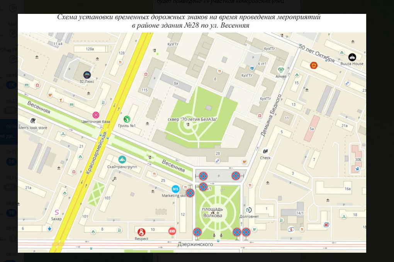Image resolution: width=394 pixels, height=262 pixels.
Task: Click the Красноармейская street label
Action: (x=97, y=153)
